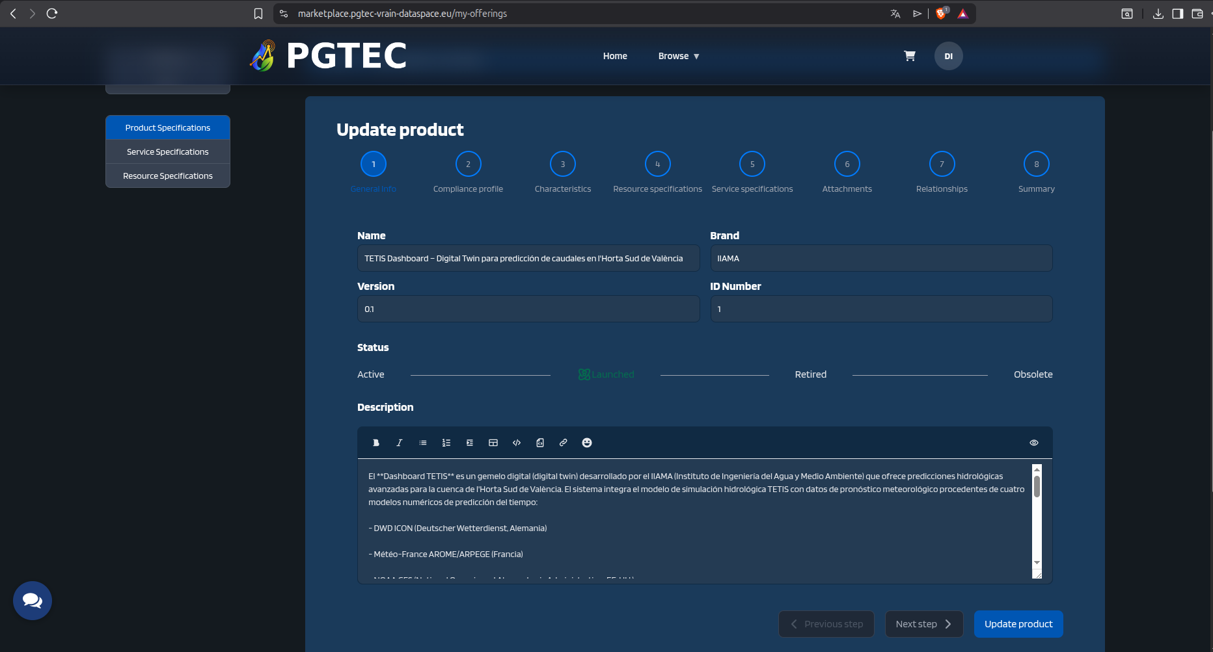Click the Version input field
The height and width of the screenshot is (652, 1213).
pyautogui.click(x=528, y=309)
